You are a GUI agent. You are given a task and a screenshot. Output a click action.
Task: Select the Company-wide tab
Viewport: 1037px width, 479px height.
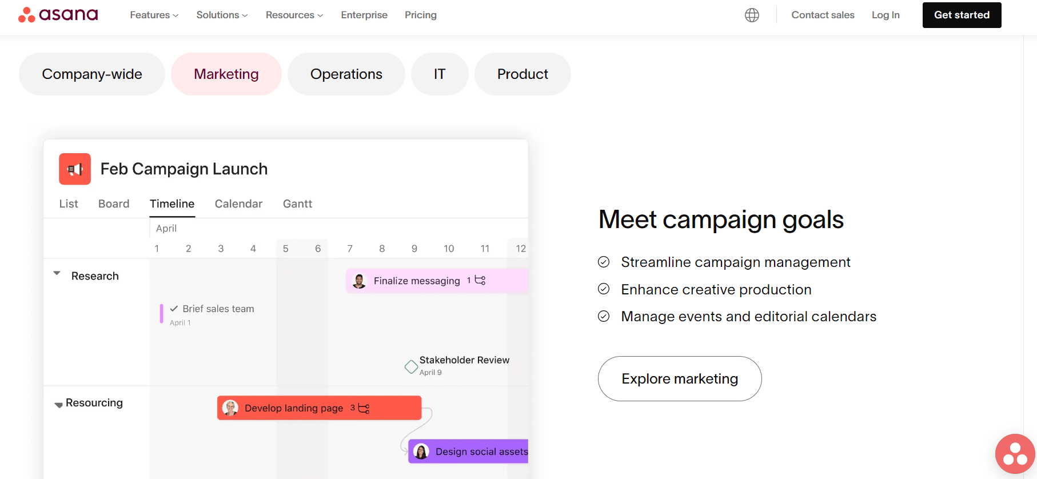(x=92, y=74)
